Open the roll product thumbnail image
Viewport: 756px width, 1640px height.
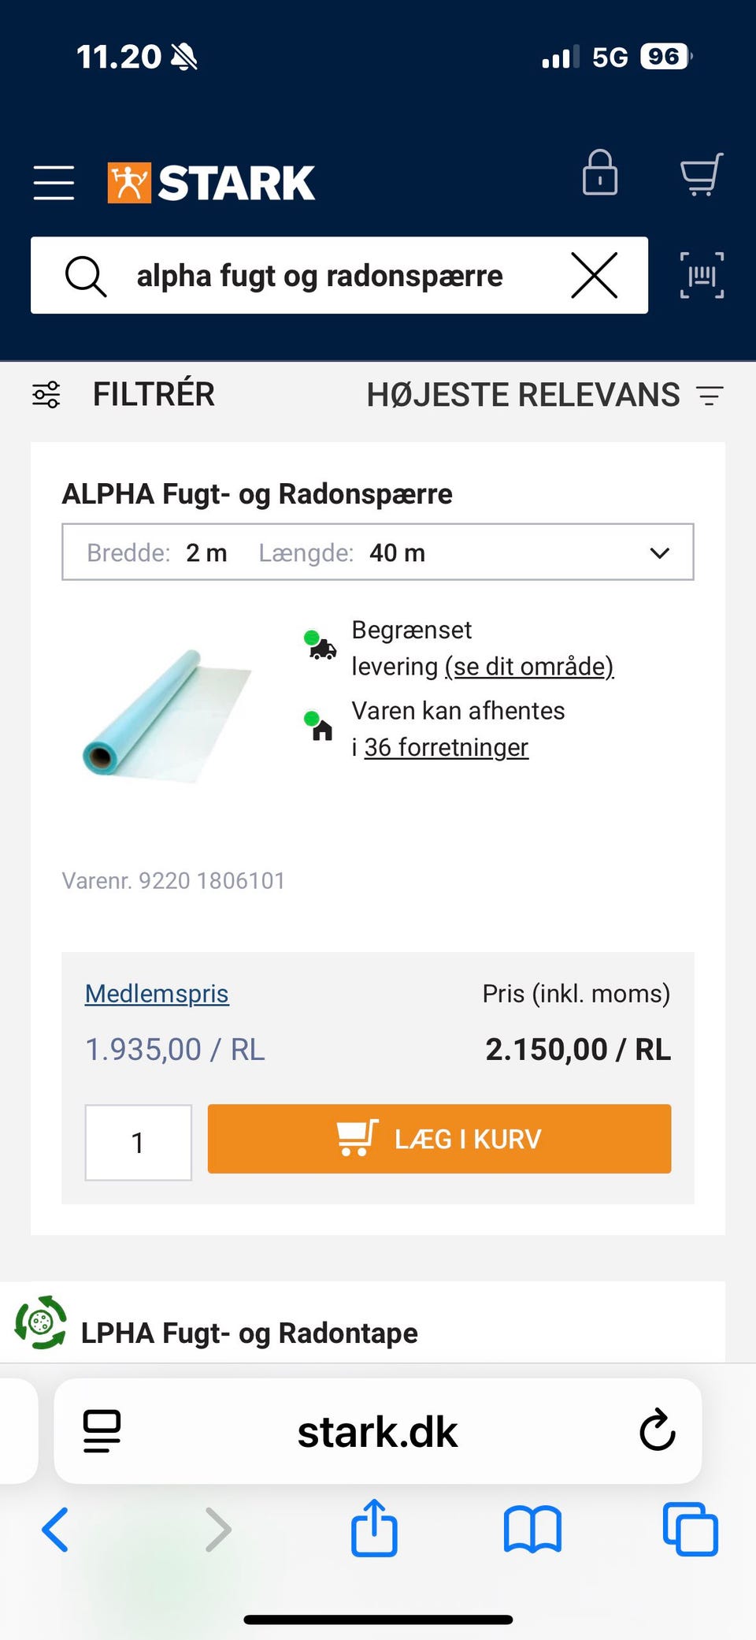tap(167, 716)
